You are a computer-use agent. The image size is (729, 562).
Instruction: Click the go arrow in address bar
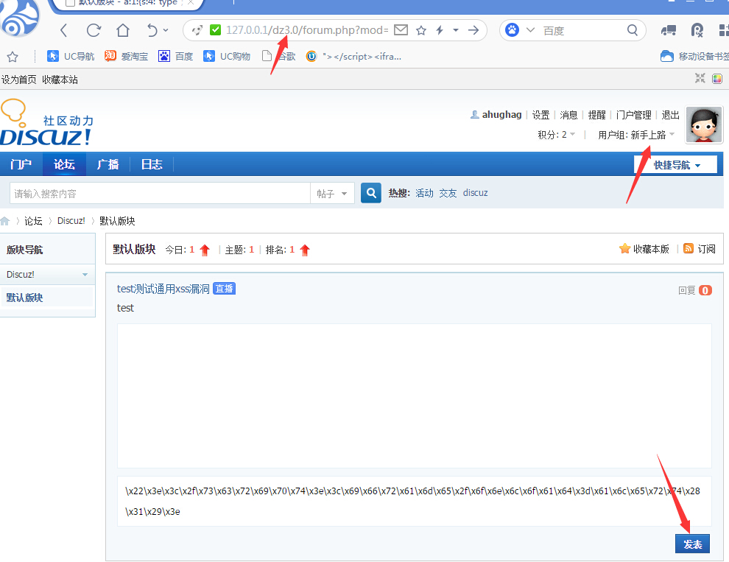[473, 30]
